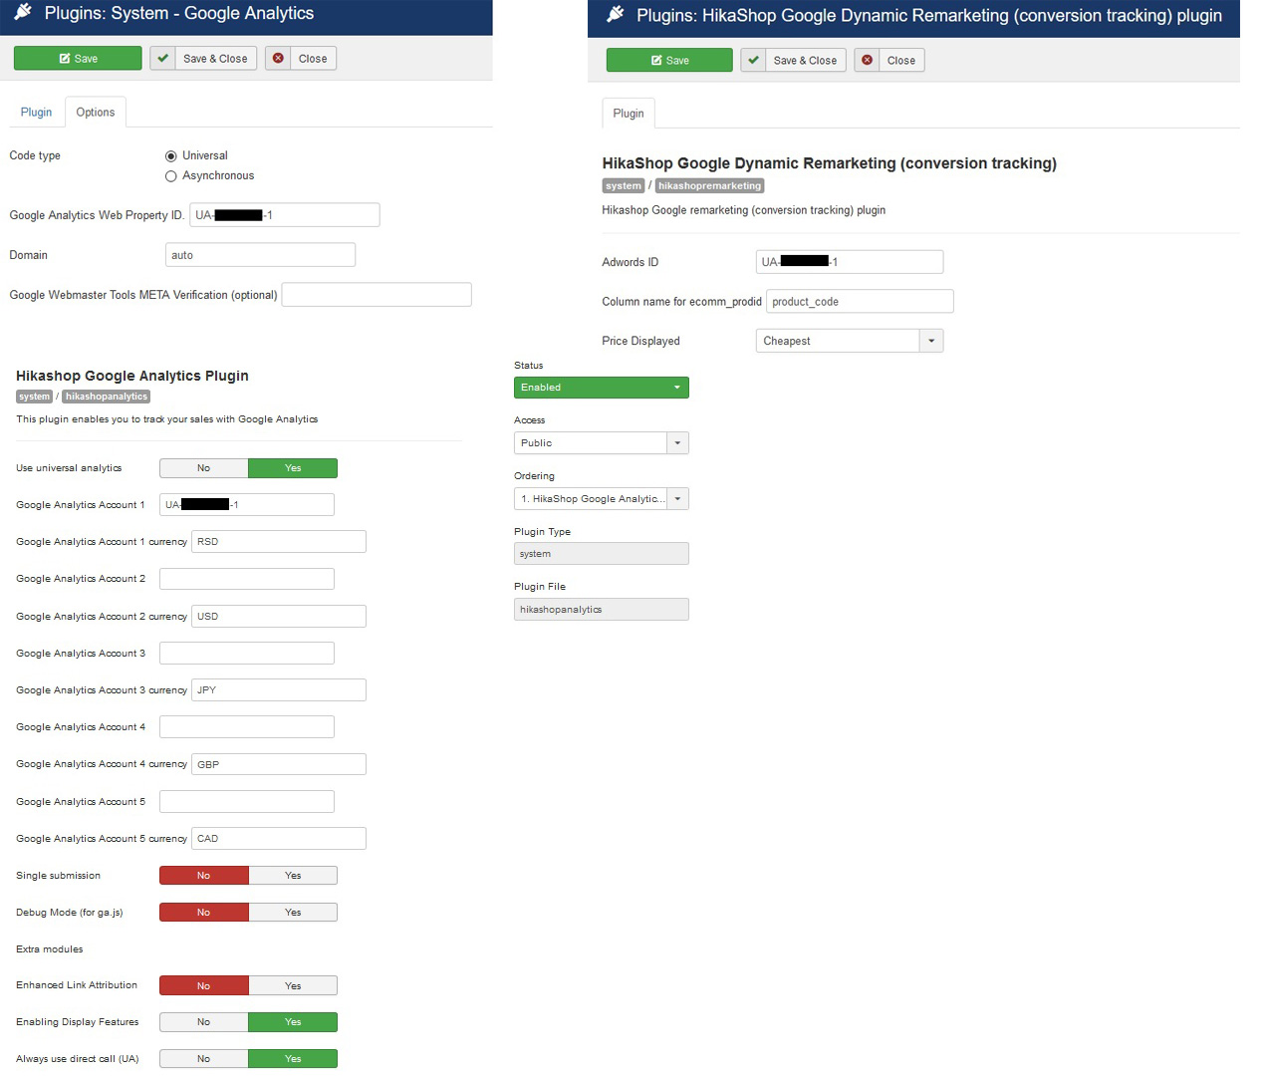Viewport: 1267px width, 1076px height.
Task: Click Google Webmaster Tools META Verification field
Action: point(377,295)
